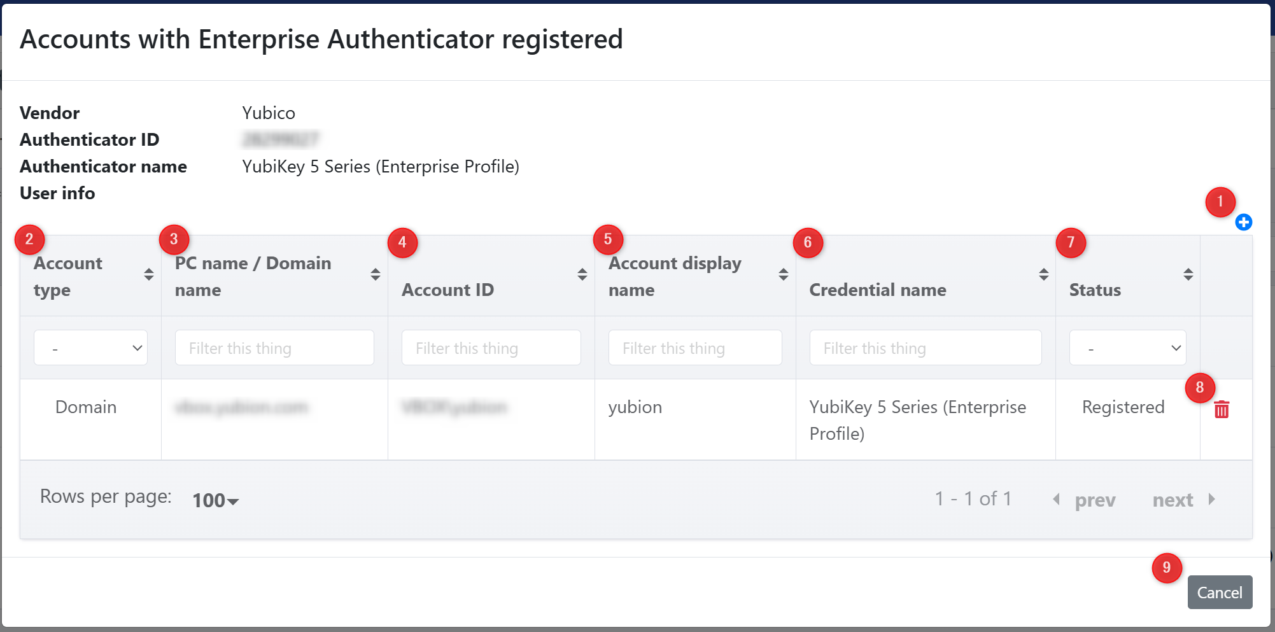Click the 'Yubico' vendor value
Viewport: 1275px width, 632px height.
pyautogui.click(x=269, y=113)
